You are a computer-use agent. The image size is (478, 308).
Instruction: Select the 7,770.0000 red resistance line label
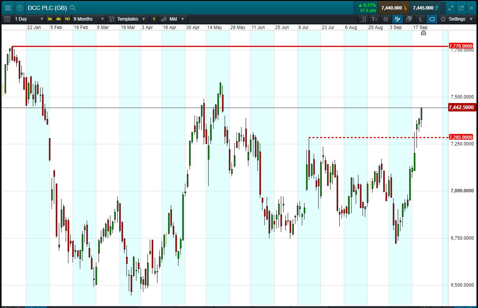461,46
